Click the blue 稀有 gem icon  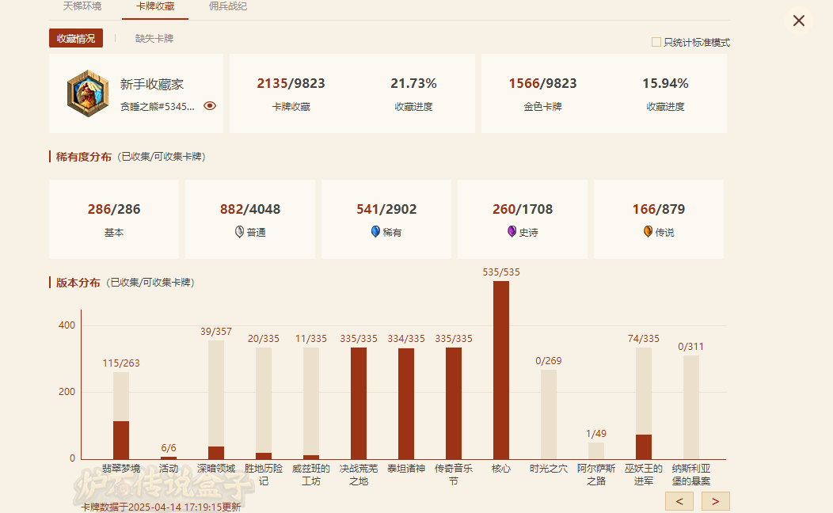375,231
